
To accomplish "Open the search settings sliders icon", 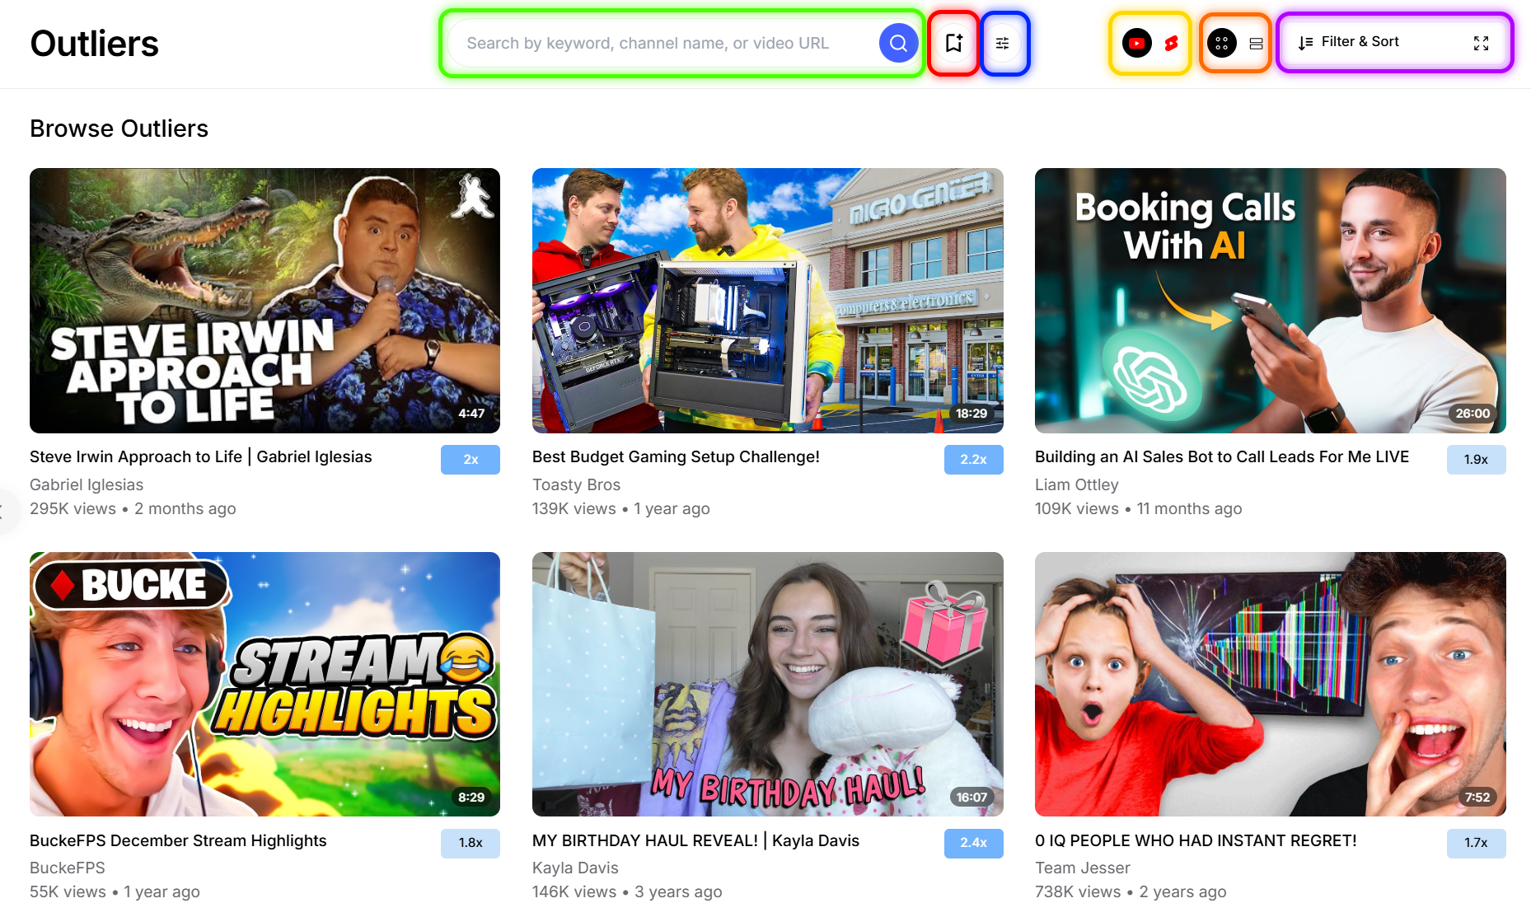I will click(1002, 43).
